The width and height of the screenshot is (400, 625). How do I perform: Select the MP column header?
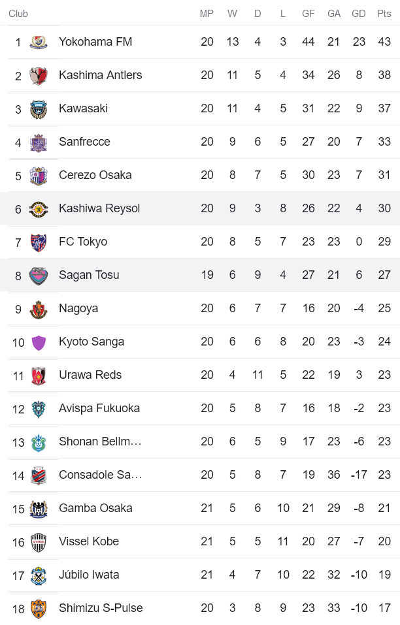point(207,13)
